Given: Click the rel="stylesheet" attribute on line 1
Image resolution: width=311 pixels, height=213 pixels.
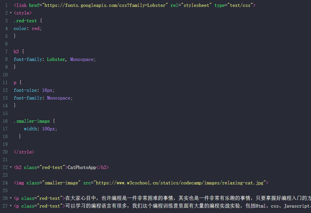Looking at the screenshot, I should pyautogui.click(x=191, y=5).
